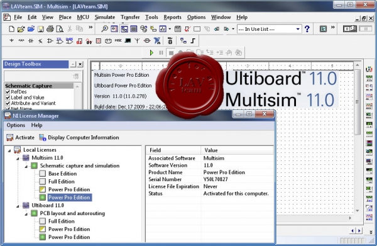Open a sample via blue folder icon
377x246 pixels.
point(31,29)
